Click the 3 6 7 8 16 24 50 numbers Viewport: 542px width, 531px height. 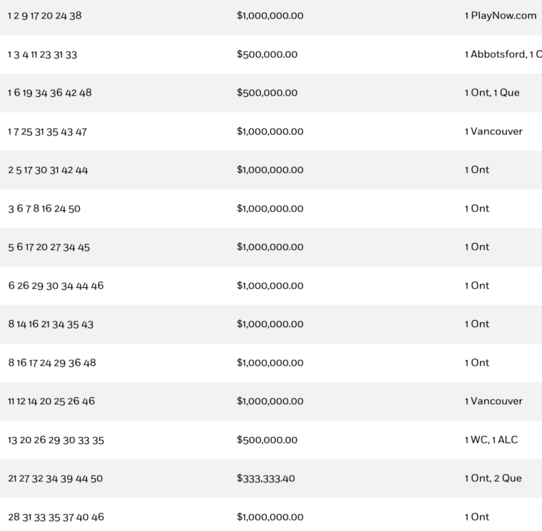[44, 209]
